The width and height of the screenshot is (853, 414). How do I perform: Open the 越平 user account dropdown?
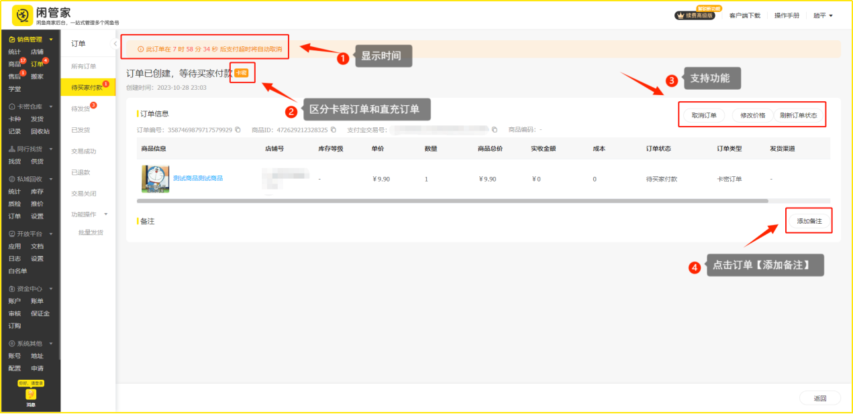[823, 15]
